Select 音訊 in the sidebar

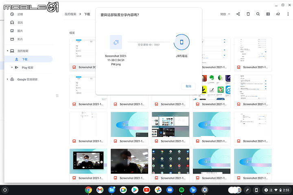tap(29, 23)
